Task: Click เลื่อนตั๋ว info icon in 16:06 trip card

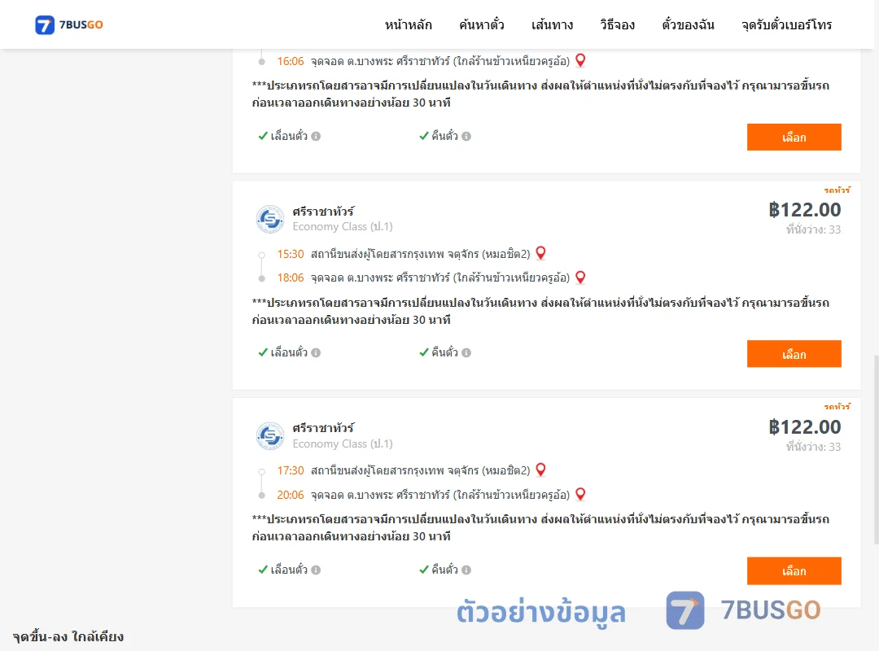Action: [x=316, y=136]
